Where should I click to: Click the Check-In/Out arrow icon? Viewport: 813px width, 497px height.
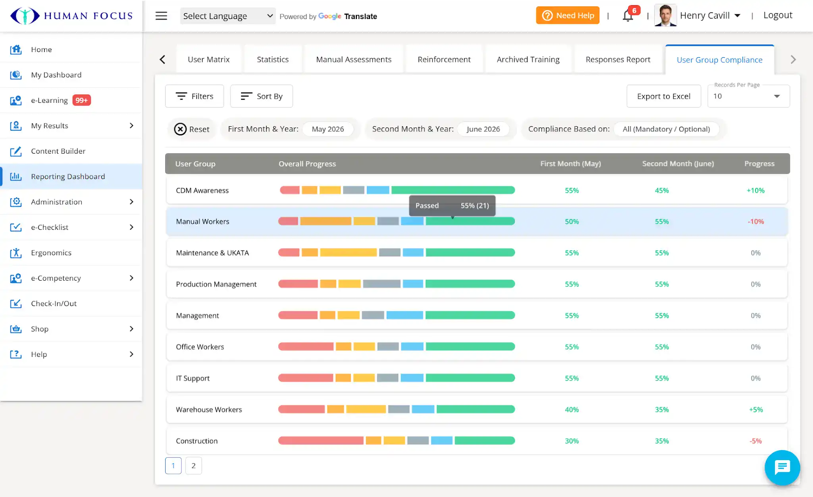pos(16,303)
